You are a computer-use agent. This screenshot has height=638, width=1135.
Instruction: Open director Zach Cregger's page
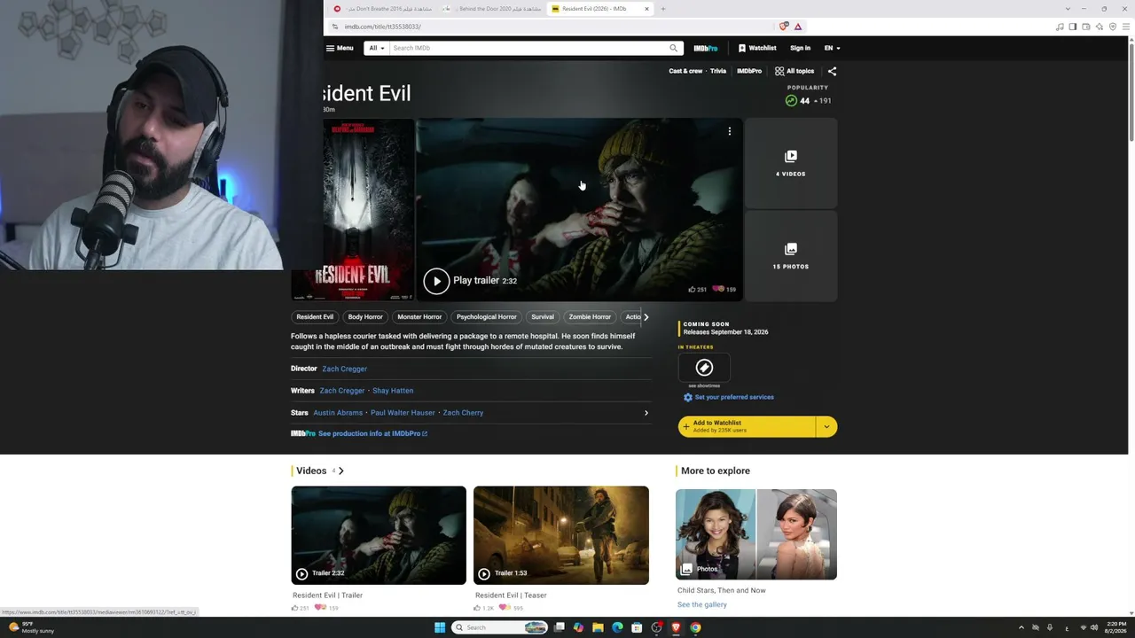(x=344, y=369)
